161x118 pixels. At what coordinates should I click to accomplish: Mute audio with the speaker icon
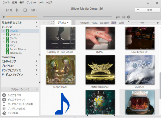click(4, 17)
